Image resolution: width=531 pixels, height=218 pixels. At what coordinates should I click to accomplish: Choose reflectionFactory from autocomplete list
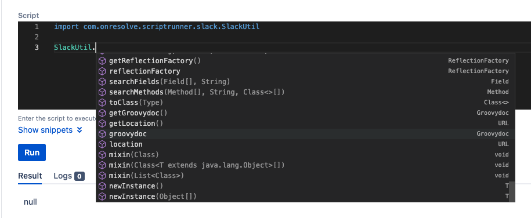click(x=145, y=71)
